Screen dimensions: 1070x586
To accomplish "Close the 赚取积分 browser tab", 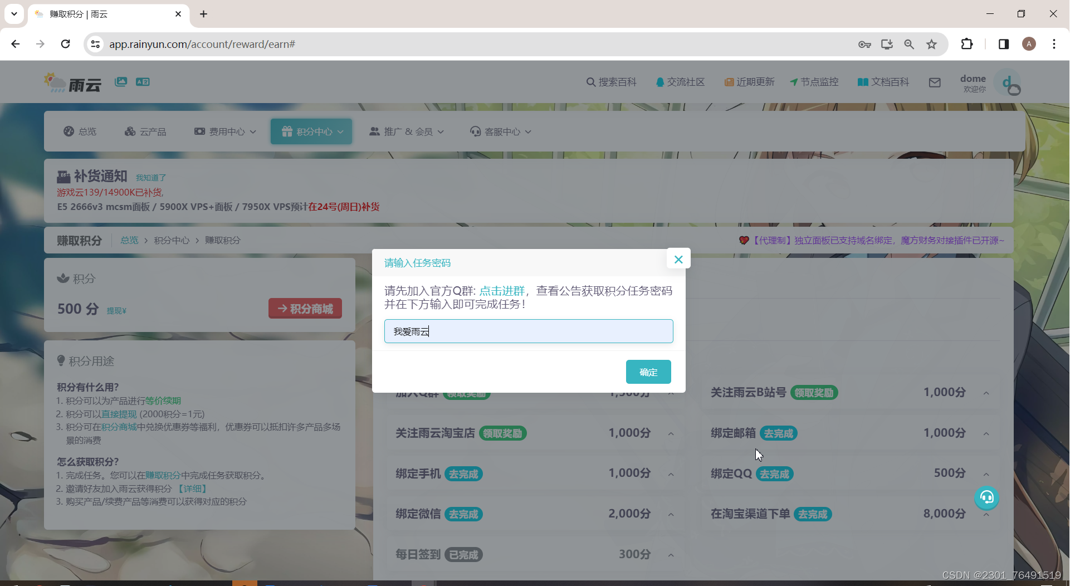I will point(178,14).
